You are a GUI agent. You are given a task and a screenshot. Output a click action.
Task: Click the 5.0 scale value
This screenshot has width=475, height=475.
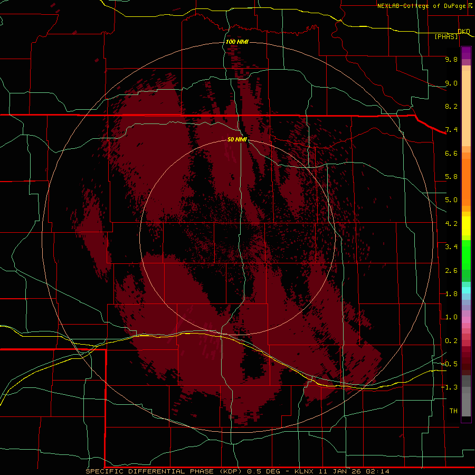451,200
